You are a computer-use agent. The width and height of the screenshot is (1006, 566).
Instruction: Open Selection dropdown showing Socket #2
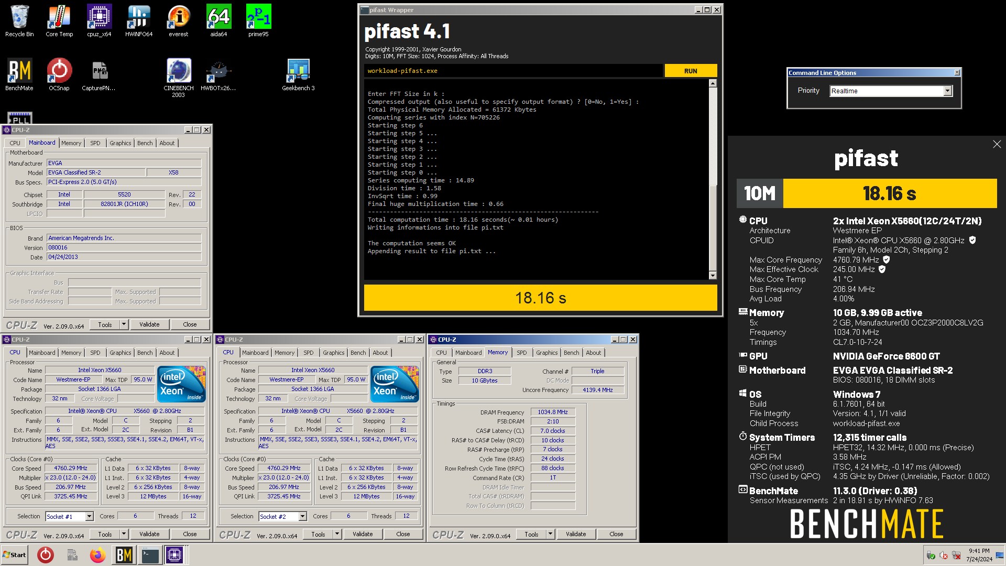[x=302, y=517]
